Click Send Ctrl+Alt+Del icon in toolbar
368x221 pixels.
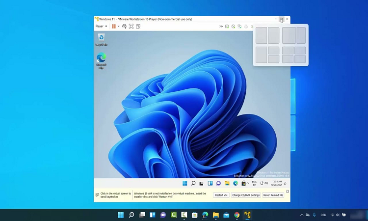[124, 26]
